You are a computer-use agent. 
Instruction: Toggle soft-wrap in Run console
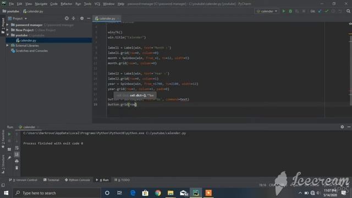[x=16, y=148]
